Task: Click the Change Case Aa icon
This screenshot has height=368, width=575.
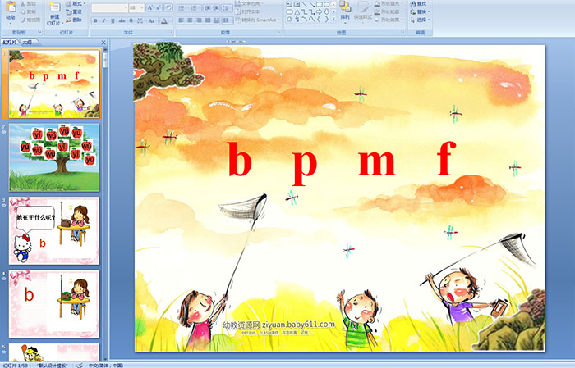Action: click(x=151, y=20)
